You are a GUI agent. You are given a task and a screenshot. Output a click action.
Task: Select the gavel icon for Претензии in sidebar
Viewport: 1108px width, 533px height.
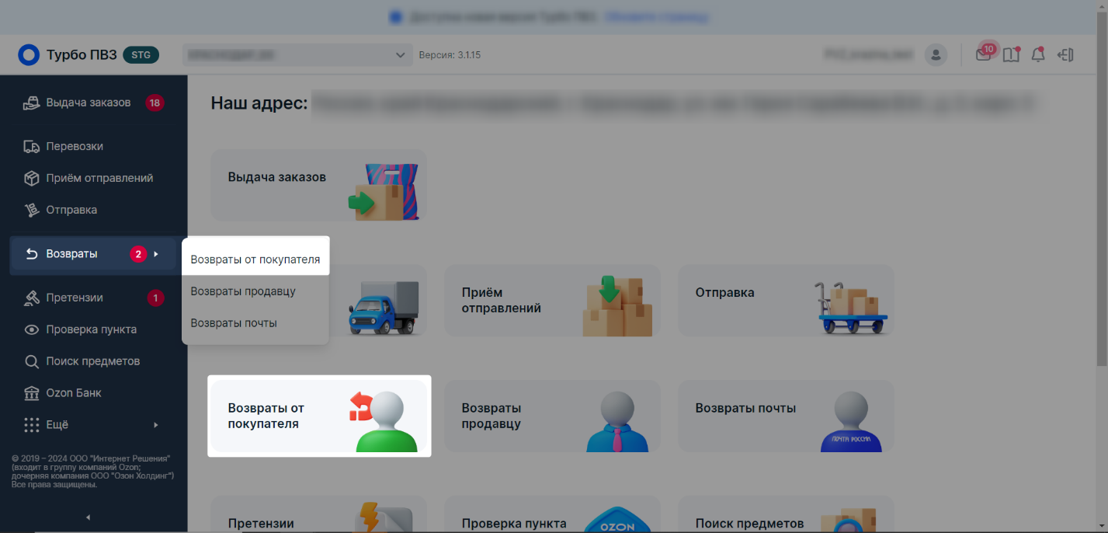31,298
